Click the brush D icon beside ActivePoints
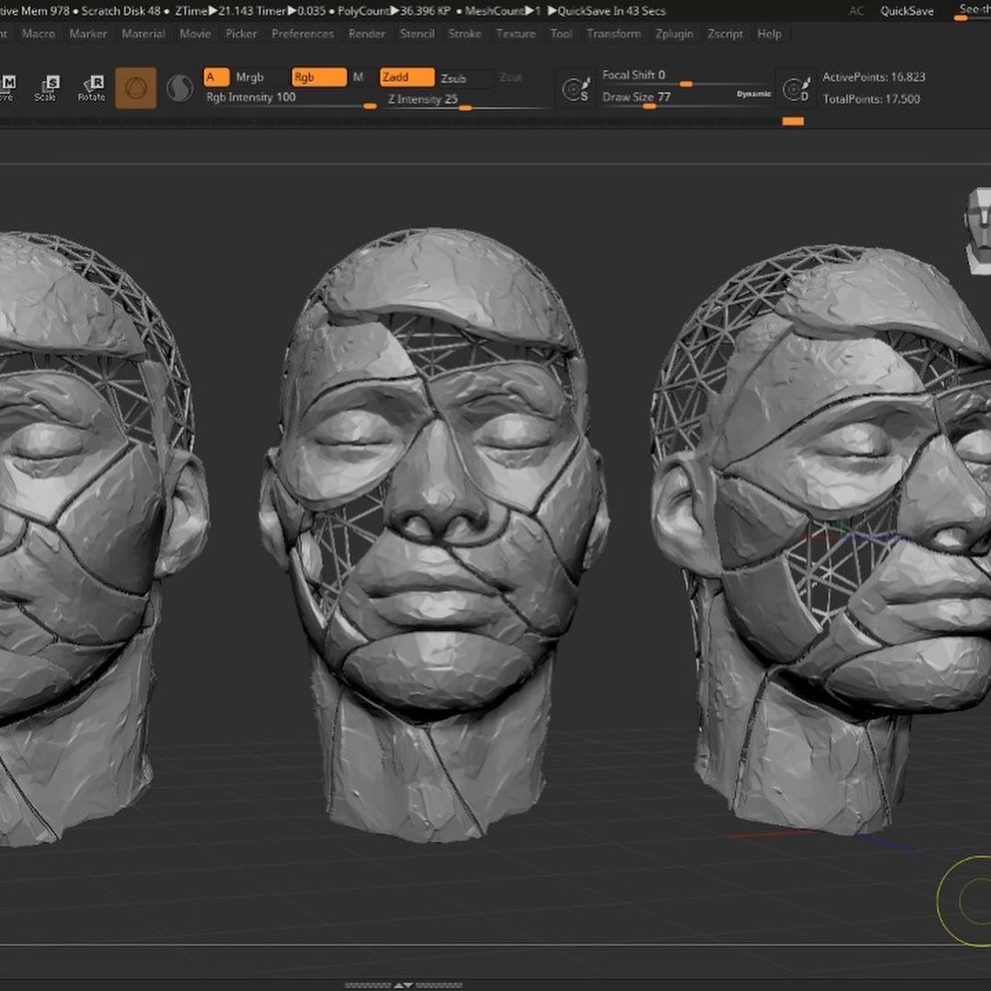Viewport: 991px width, 991px height. coord(796,89)
